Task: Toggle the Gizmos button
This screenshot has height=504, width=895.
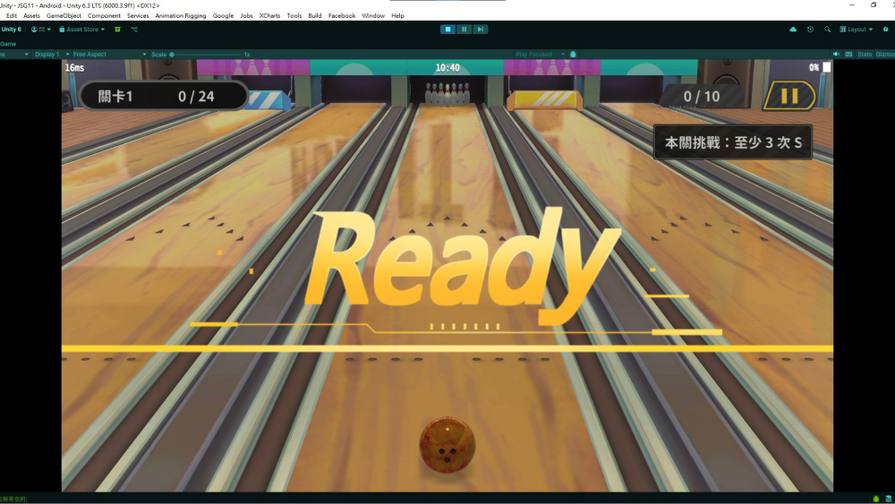Action: click(885, 55)
